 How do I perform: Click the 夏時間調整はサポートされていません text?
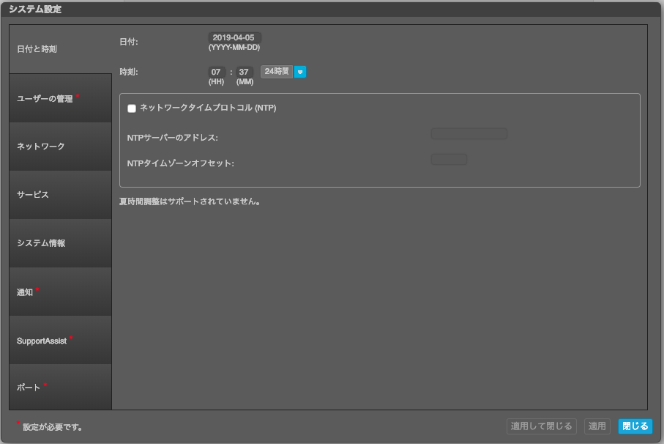click(x=190, y=201)
